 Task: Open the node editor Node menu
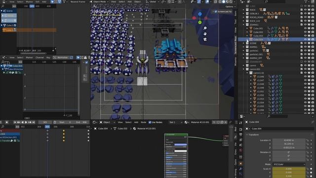click(143, 122)
